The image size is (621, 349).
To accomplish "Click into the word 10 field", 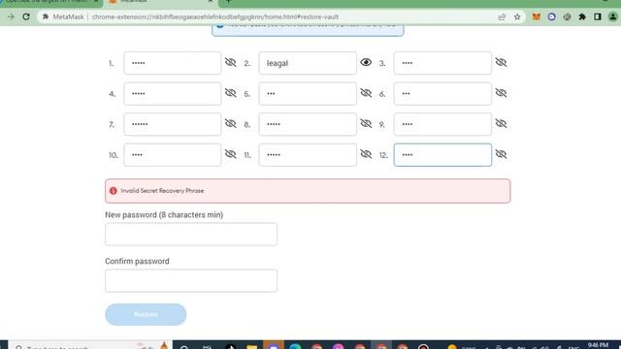I will pyautogui.click(x=173, y=155).
